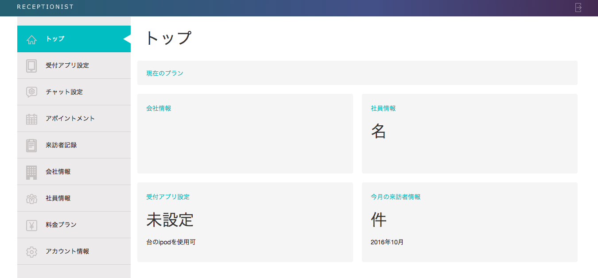Open the 社員情報 card heading link
Viewport: 598px width, 278px height.
coord(383,108)
